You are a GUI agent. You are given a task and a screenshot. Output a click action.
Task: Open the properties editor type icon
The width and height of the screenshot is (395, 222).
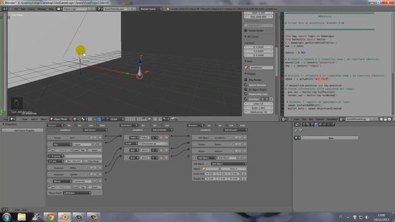[x=297, y=125]
